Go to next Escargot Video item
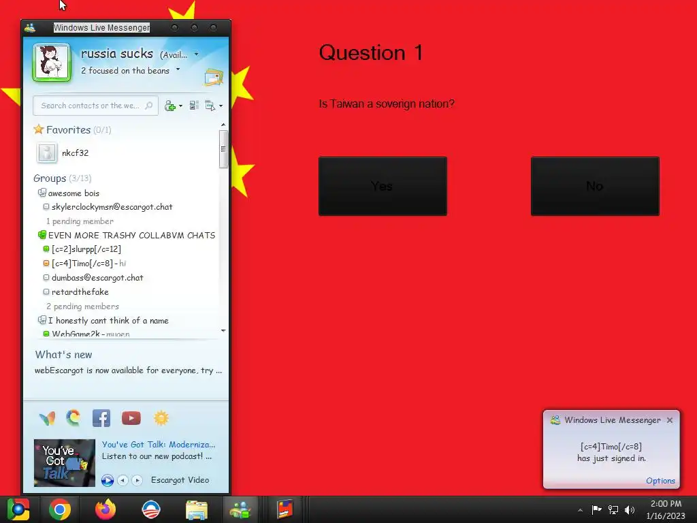 [137, 480]
